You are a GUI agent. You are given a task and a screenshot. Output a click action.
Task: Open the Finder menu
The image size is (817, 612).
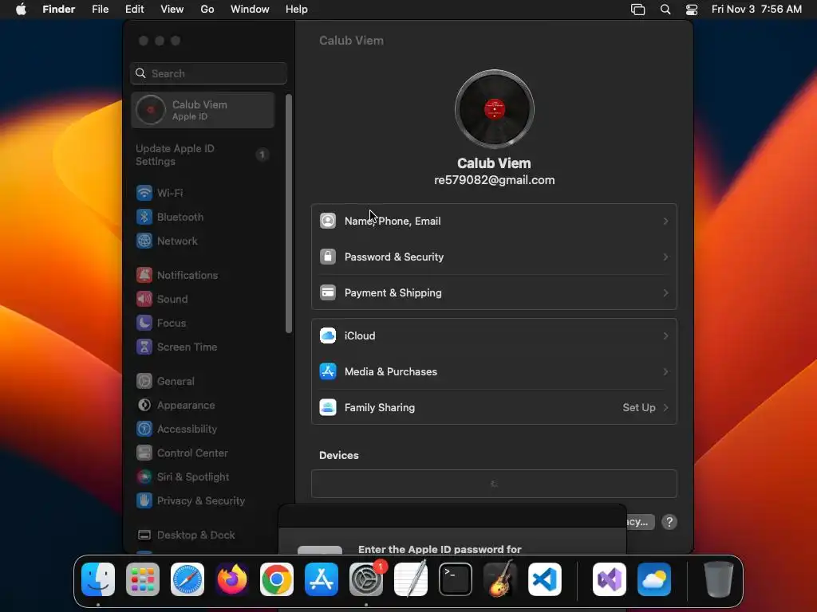coord(59,10)
